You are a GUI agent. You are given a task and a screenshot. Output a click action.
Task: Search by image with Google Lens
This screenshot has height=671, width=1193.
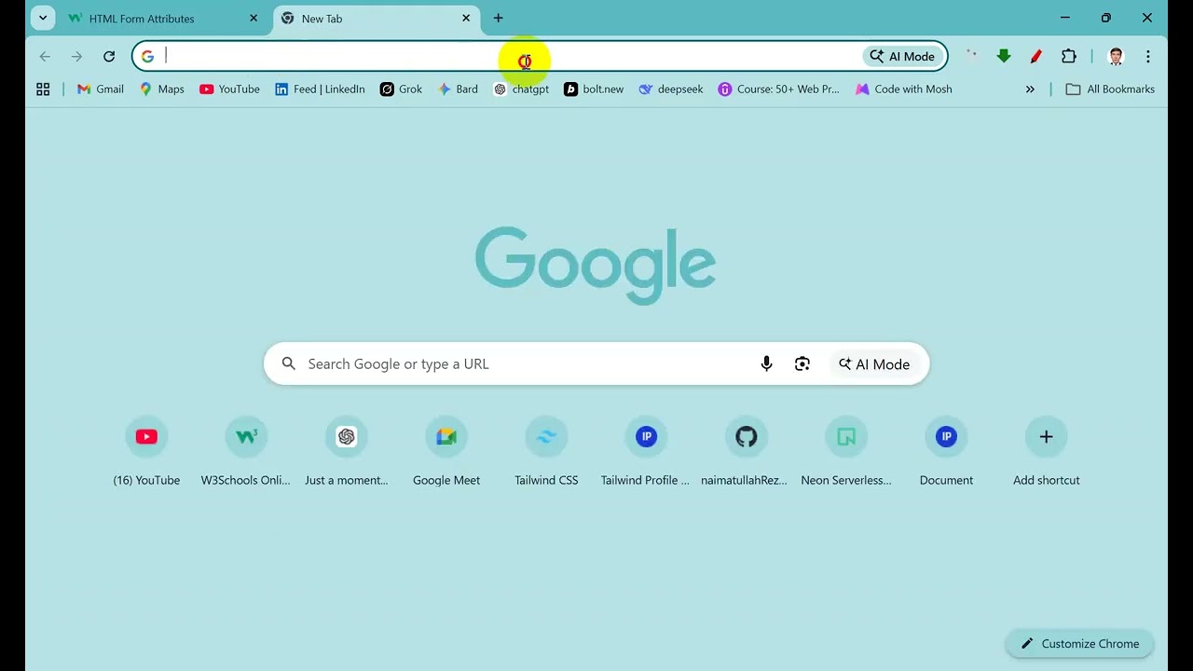[x=802, y=364]
